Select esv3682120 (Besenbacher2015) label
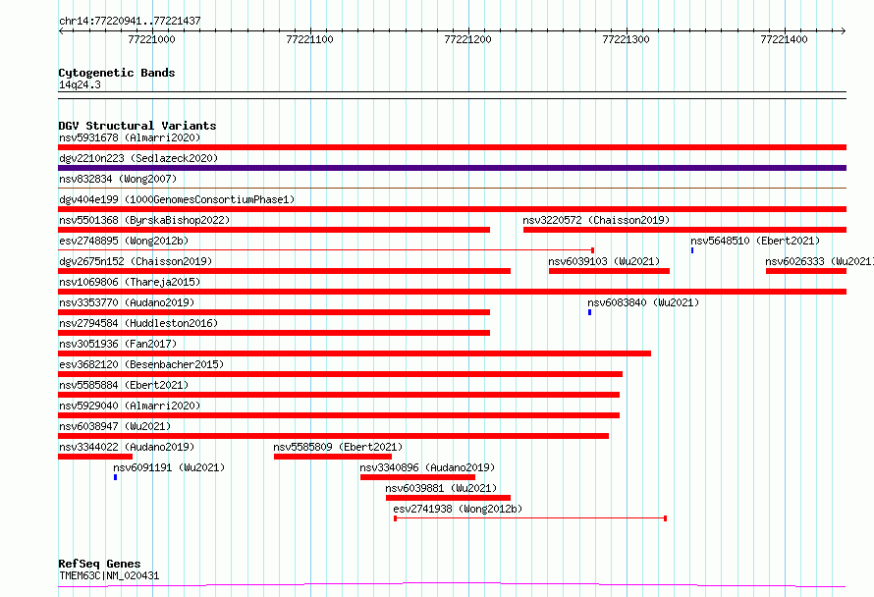Image resolution: width=874 pixels, height=597 pixels. click(141, 364)
